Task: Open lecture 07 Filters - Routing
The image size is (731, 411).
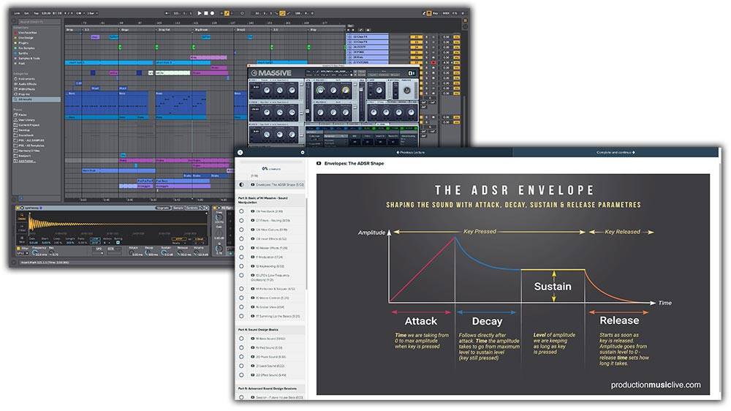Action: point(273,221)
